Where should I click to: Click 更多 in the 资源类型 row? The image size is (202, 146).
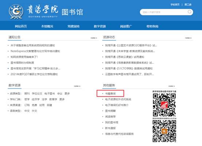click(67, 94)
